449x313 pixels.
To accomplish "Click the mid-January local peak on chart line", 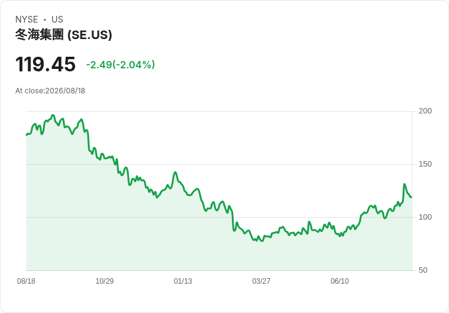I will tap(175, 172).
